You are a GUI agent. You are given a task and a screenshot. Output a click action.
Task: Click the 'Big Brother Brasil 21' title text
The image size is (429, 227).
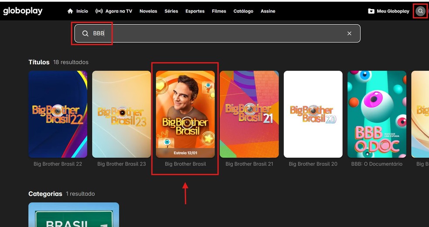pyautogui.click(x=249, y=164)
